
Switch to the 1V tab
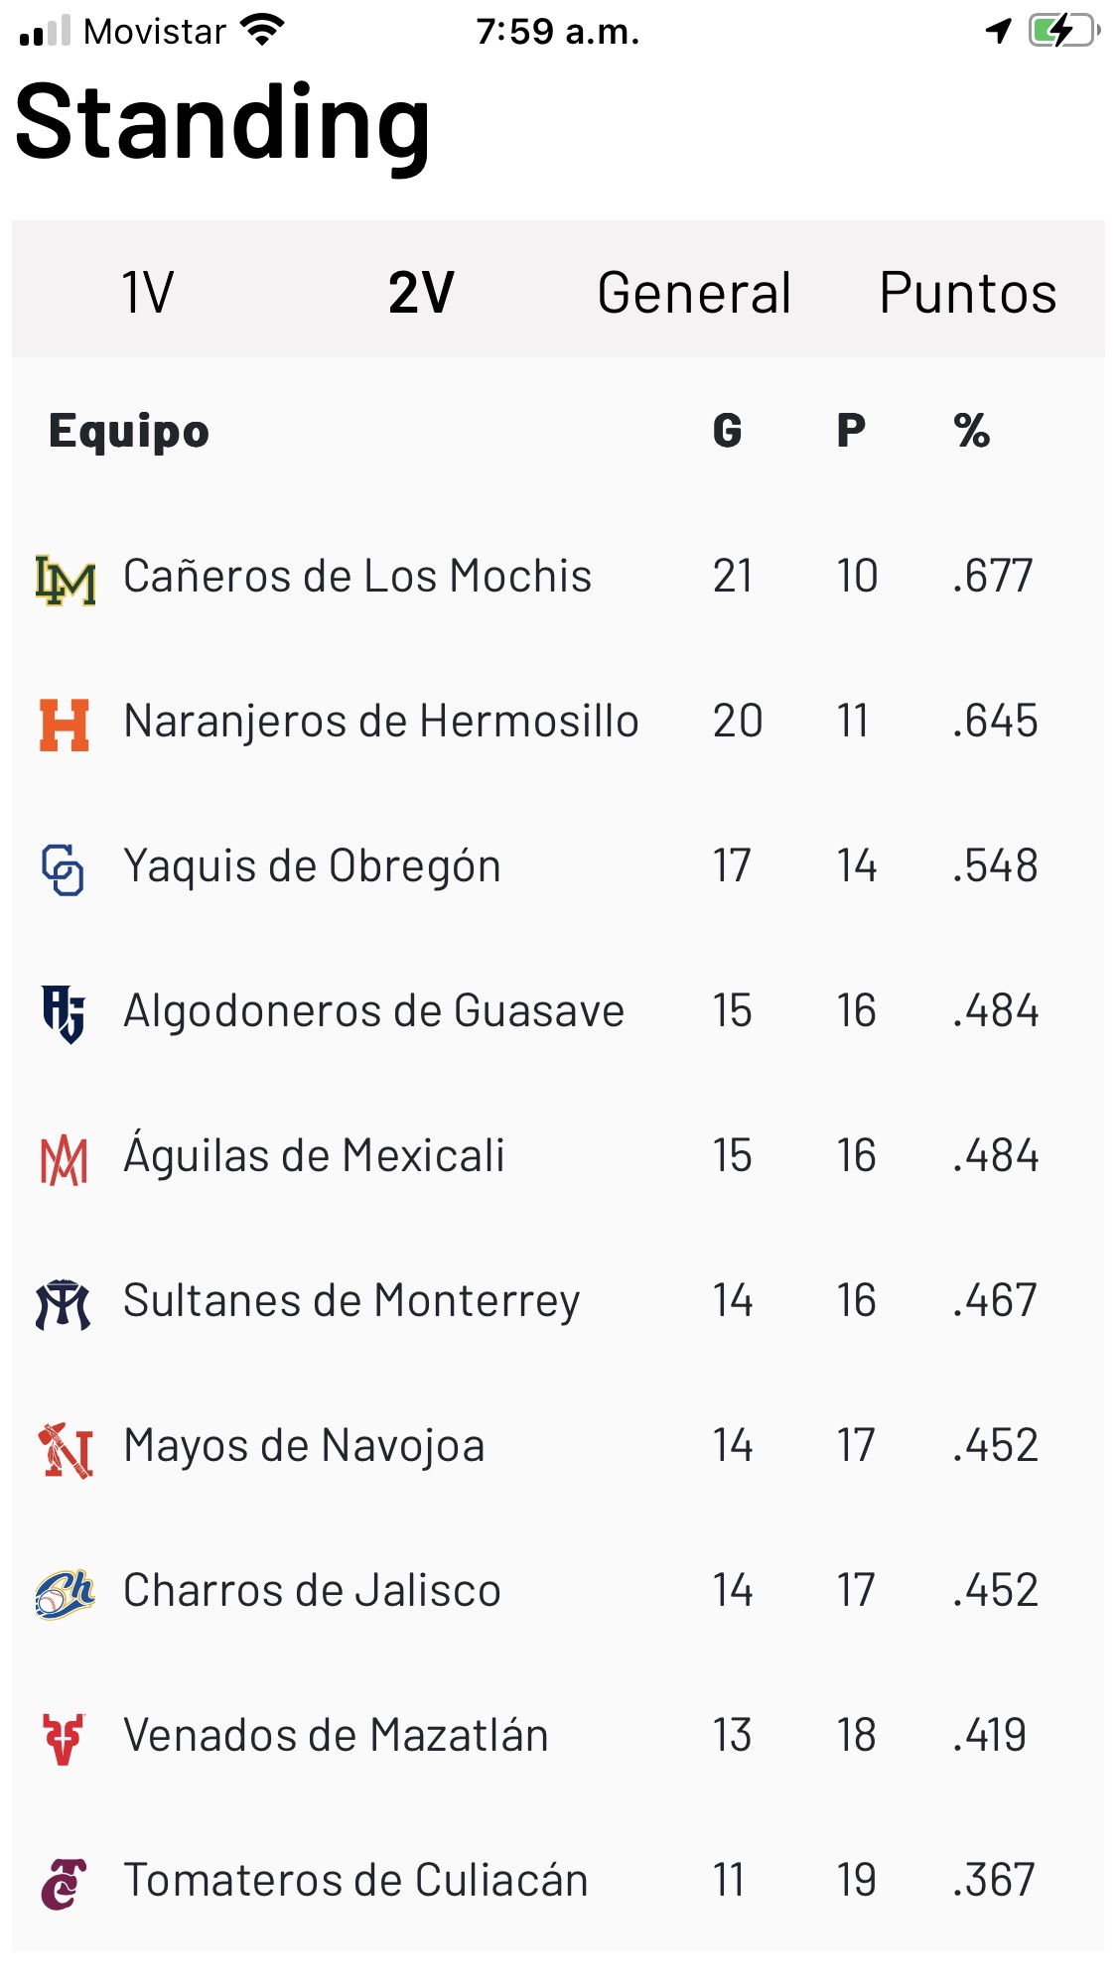(x=148, y=293)
